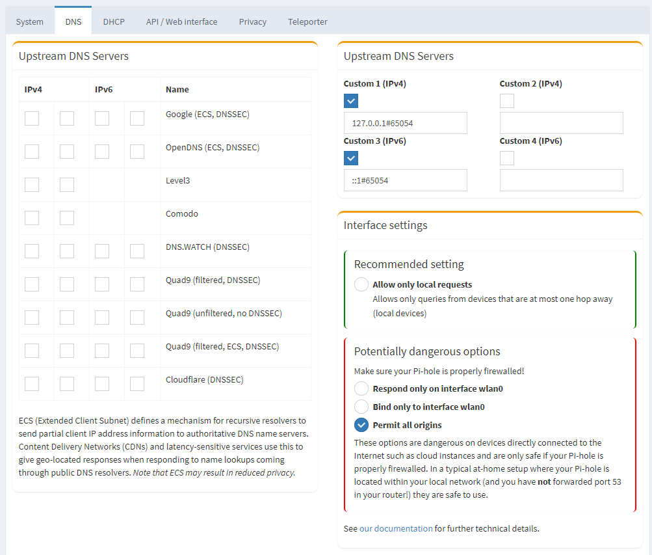This screenshot has height=555, width=652.
Task: Check OpenDNS first IPv4 server checkbox
Action: [32, 152]
